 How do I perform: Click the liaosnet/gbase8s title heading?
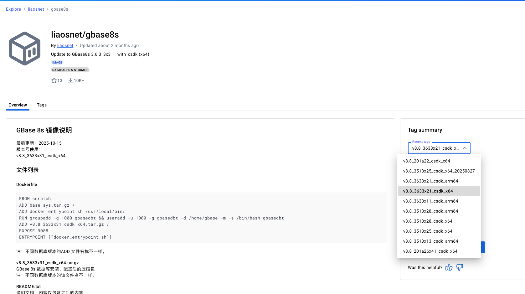[85, 34]
